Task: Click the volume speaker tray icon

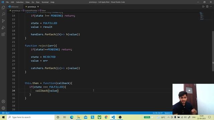Action: coord(185,117)
